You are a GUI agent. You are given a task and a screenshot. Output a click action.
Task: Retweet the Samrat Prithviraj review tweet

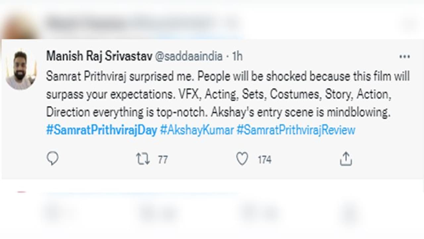[143, 159]
